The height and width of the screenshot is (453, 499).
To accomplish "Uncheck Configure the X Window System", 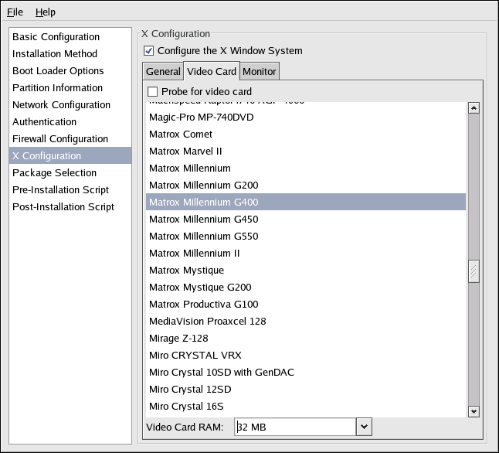I will (149, 51).
